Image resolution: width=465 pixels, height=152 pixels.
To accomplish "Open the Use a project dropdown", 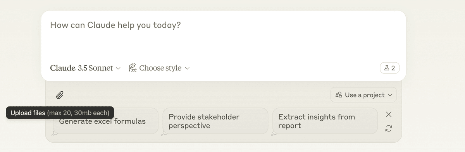I will (x=363, y=95).
